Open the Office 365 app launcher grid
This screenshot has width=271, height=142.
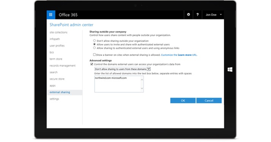[51, 15]
